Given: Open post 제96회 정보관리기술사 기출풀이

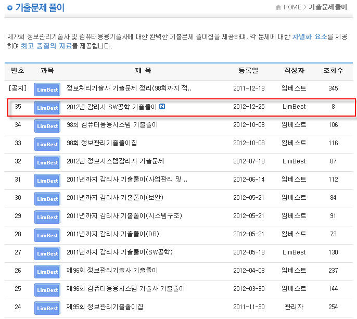Looking at the screenshot, I should coord(112,271).
